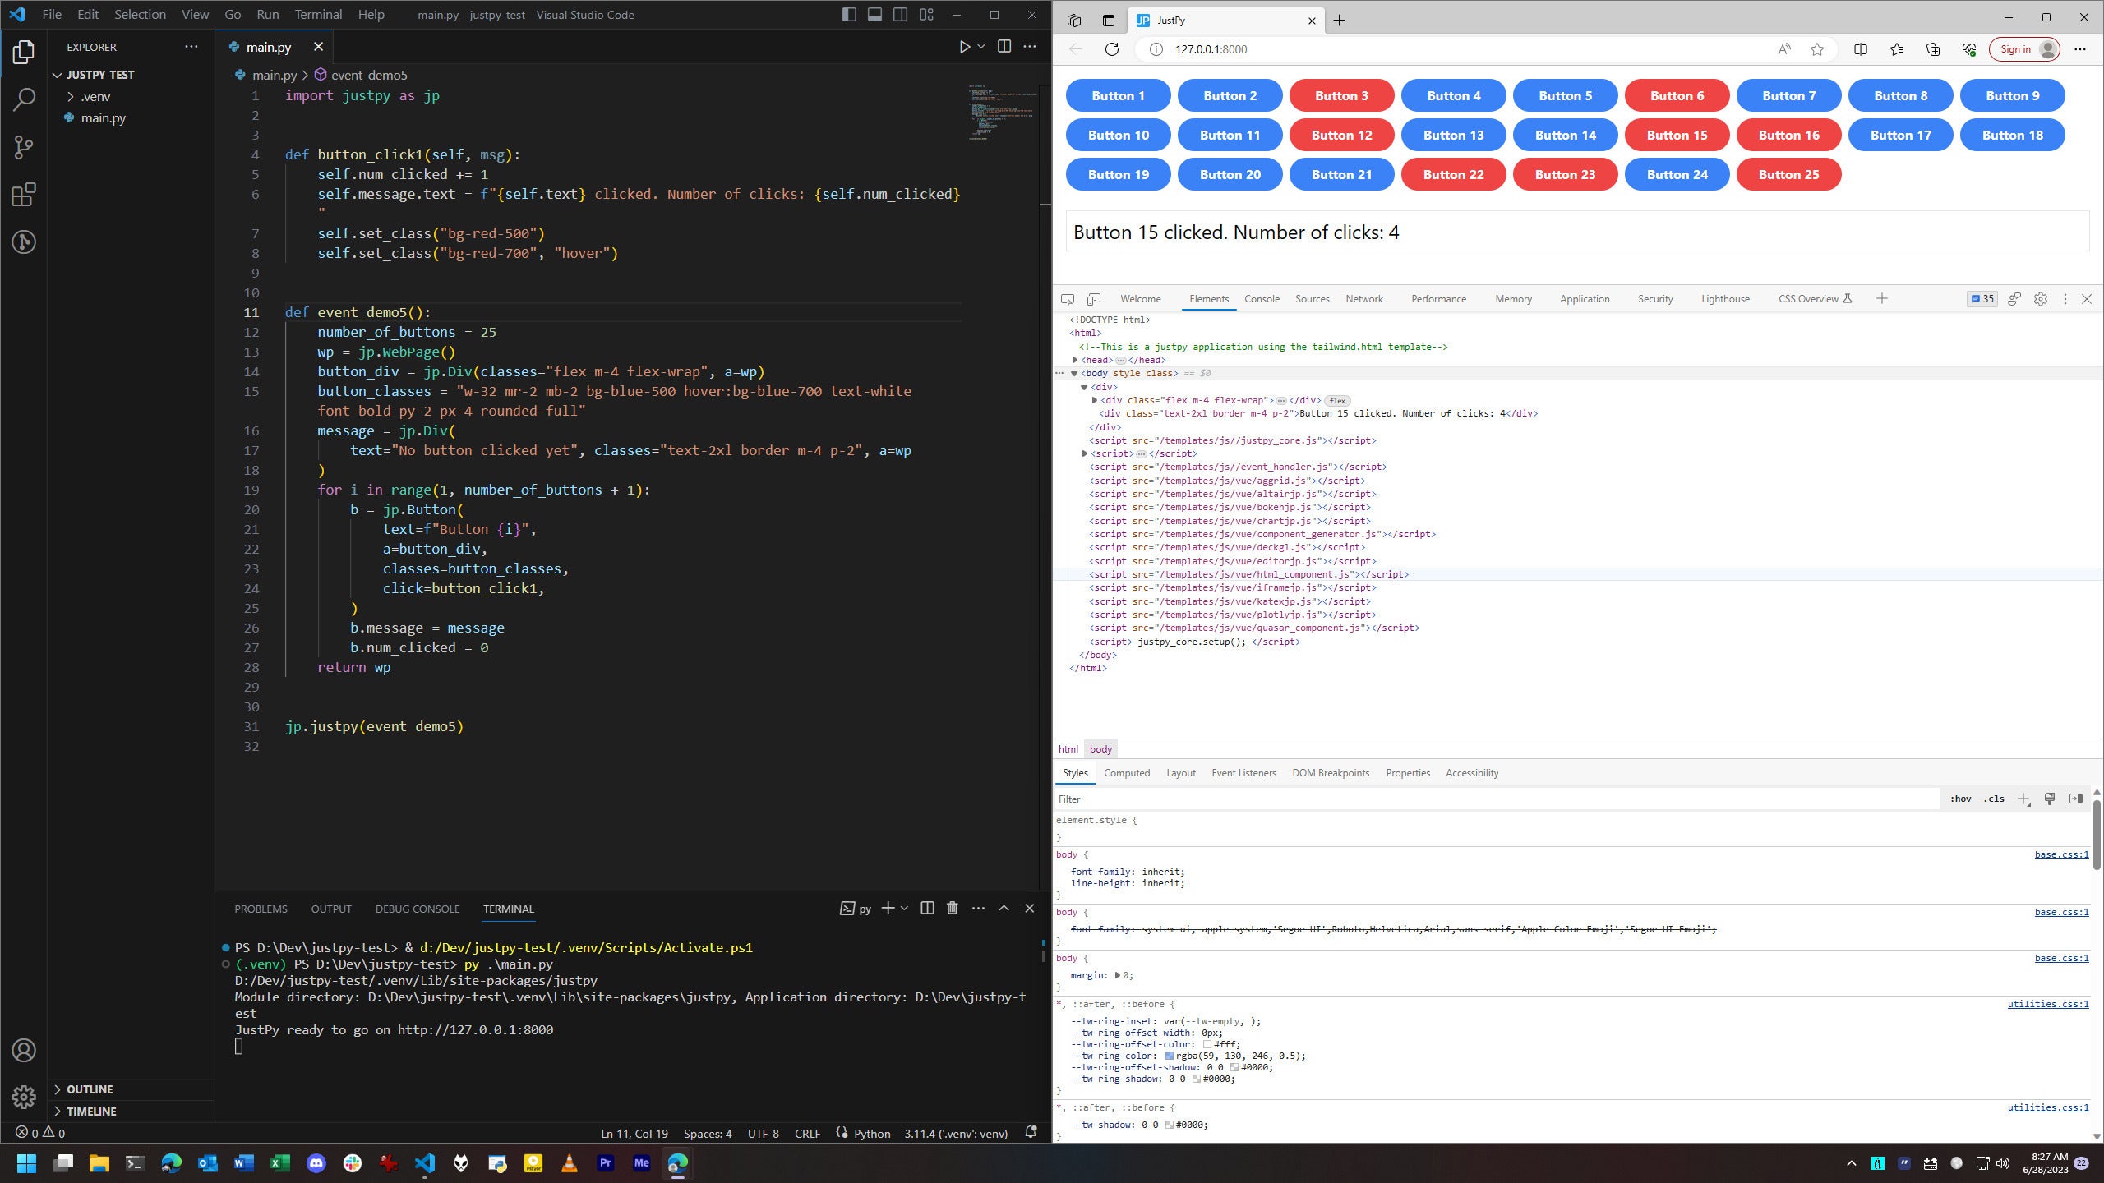The image size is (2104, 1183).
Task: Run Python file with the play icon
Action: 964,47
